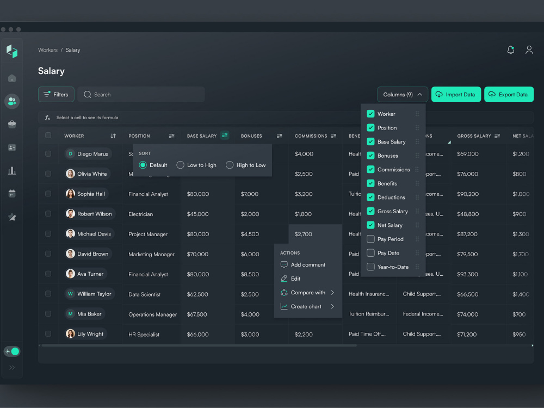Image resolution: width=544 pixels, height=408 pixels.
Task: Open Commissions column settings icon
Action: [x=333, y=136]
